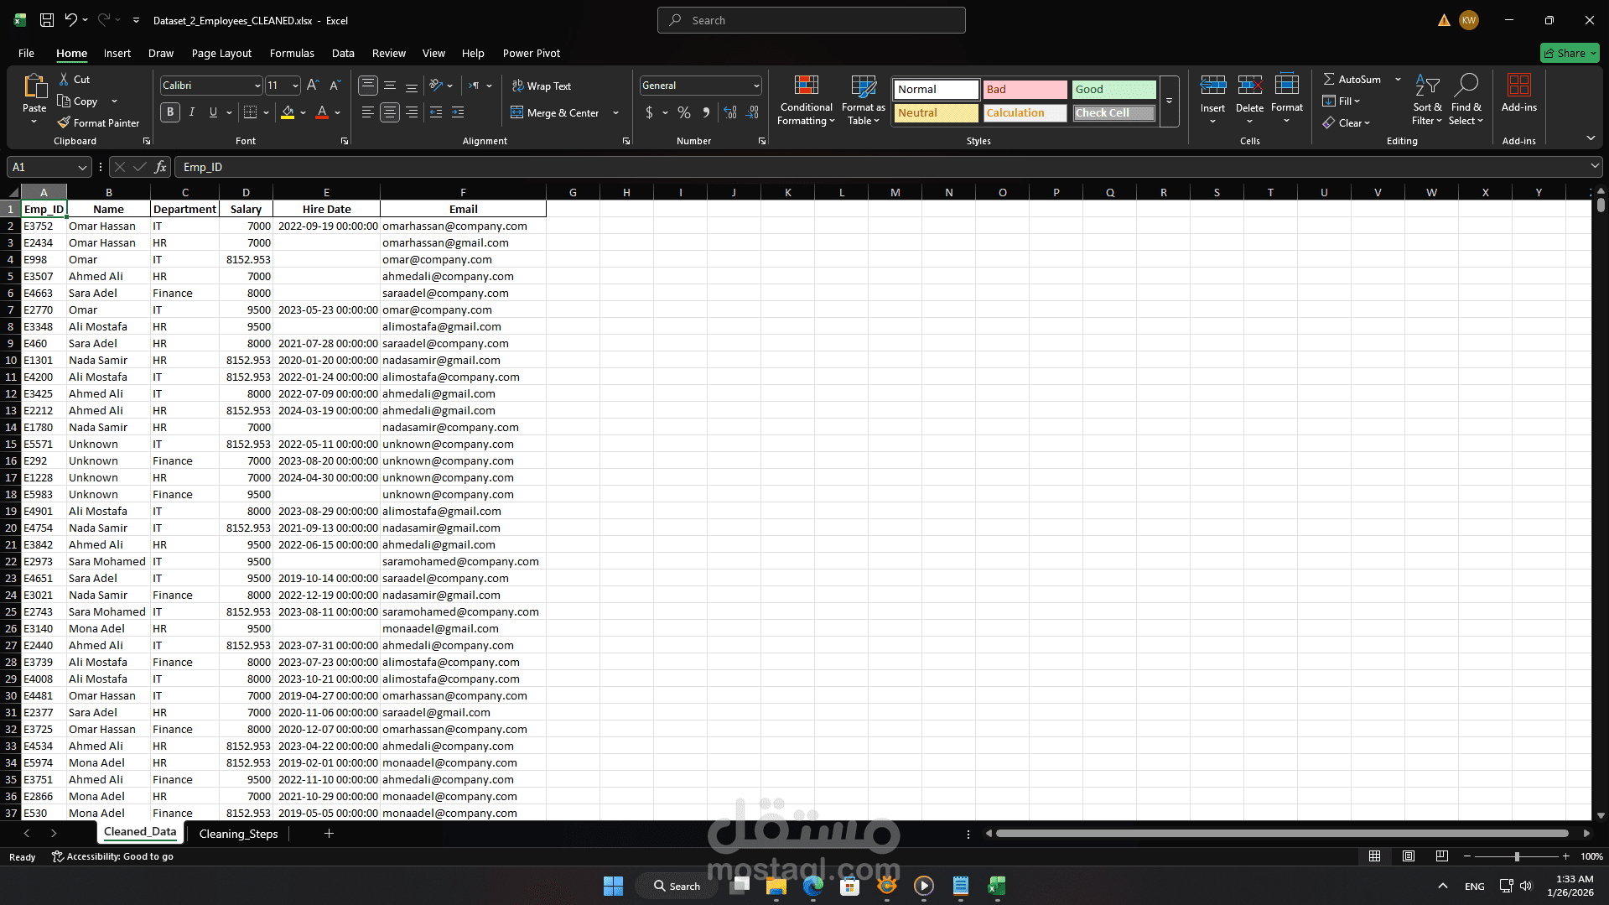Click the Copy icon
The height and width of the screenshot is (905, 1609).
tap(64, 101)
